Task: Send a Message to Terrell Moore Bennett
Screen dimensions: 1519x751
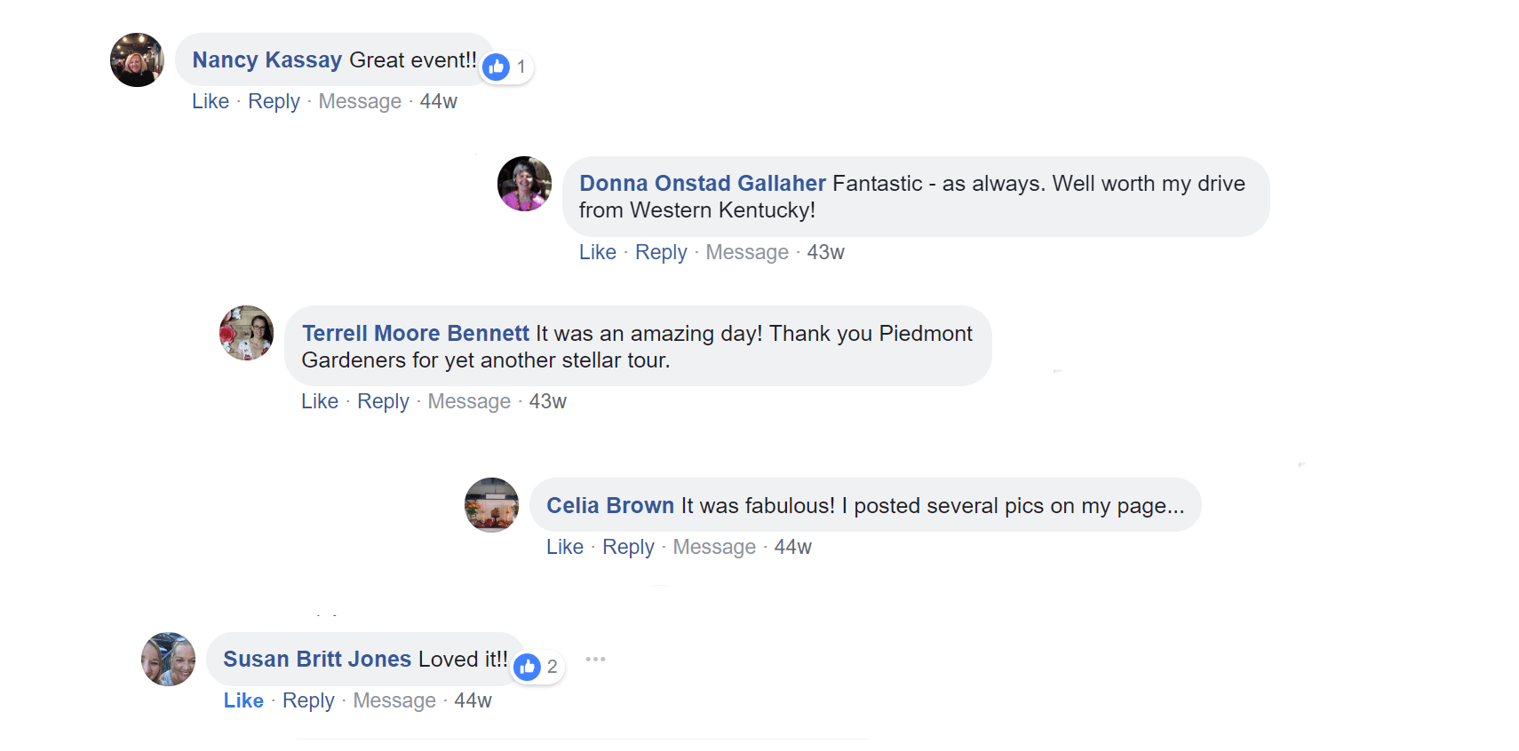Action: pos(469,401)
